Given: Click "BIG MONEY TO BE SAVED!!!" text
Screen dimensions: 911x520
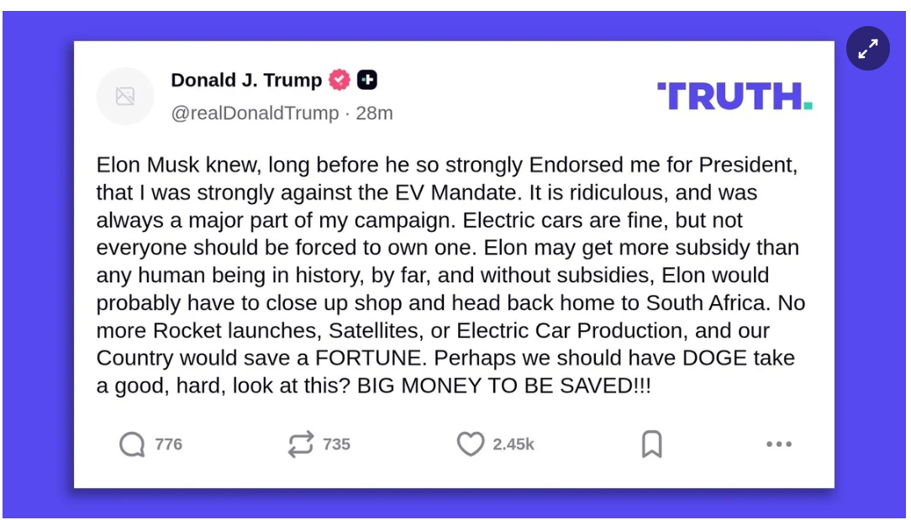Looking at the screenshot, I should click(504, 387).
